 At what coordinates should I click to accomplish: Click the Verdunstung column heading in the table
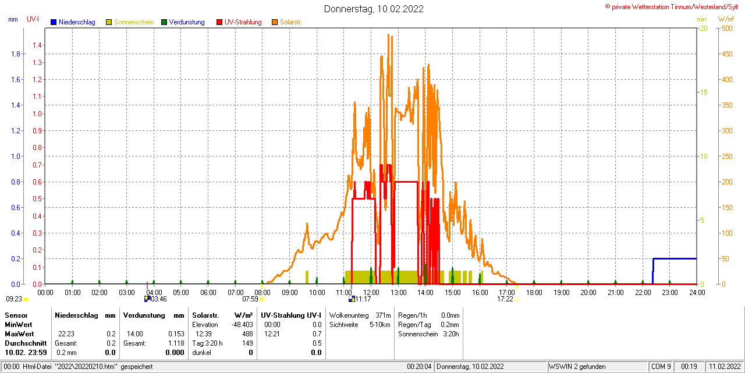click(x=144, y=315)
